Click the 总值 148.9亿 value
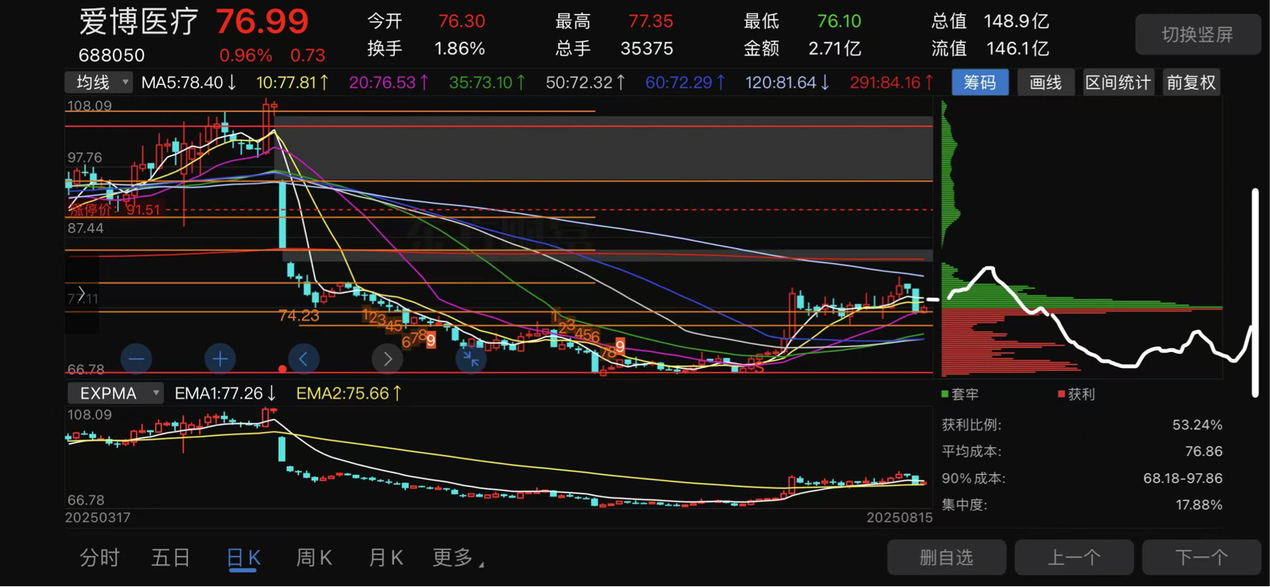This screenshot has width=1270, height=587. click(x=1016, y=21)
